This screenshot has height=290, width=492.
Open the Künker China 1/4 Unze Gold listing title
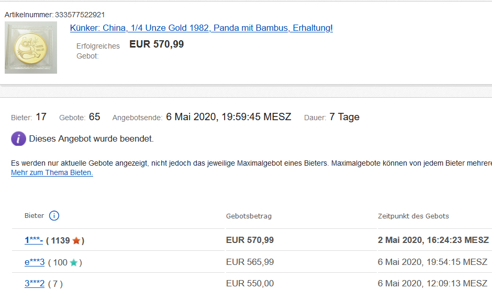click(x=201, y=28)
